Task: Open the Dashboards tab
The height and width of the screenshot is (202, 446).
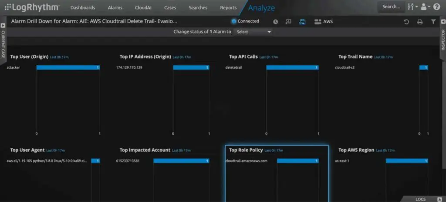Action: pyautogui.click(x=83, y=8)
